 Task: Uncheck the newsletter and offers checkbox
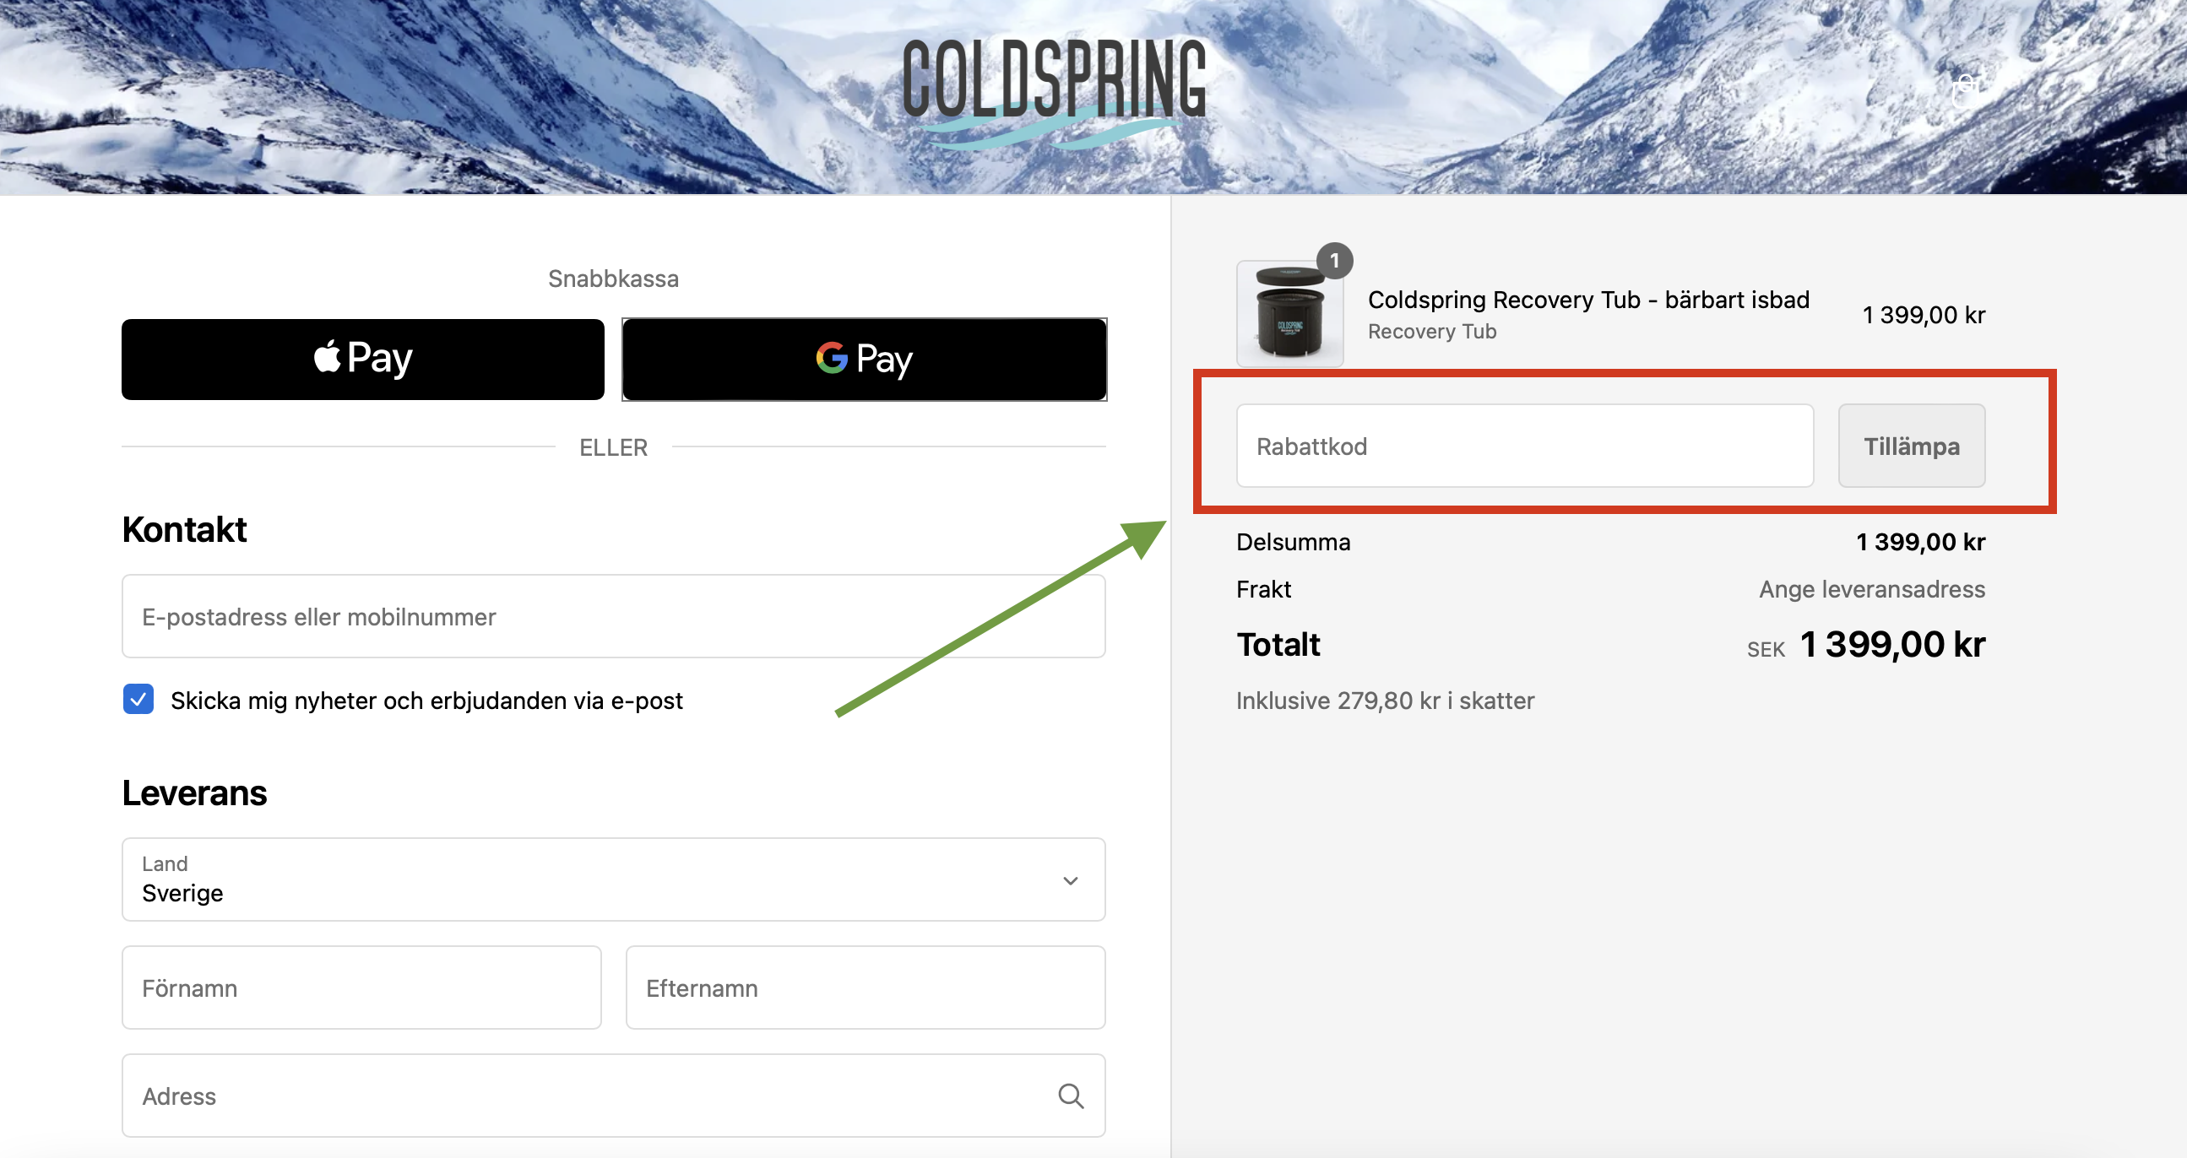coord(138,700)
